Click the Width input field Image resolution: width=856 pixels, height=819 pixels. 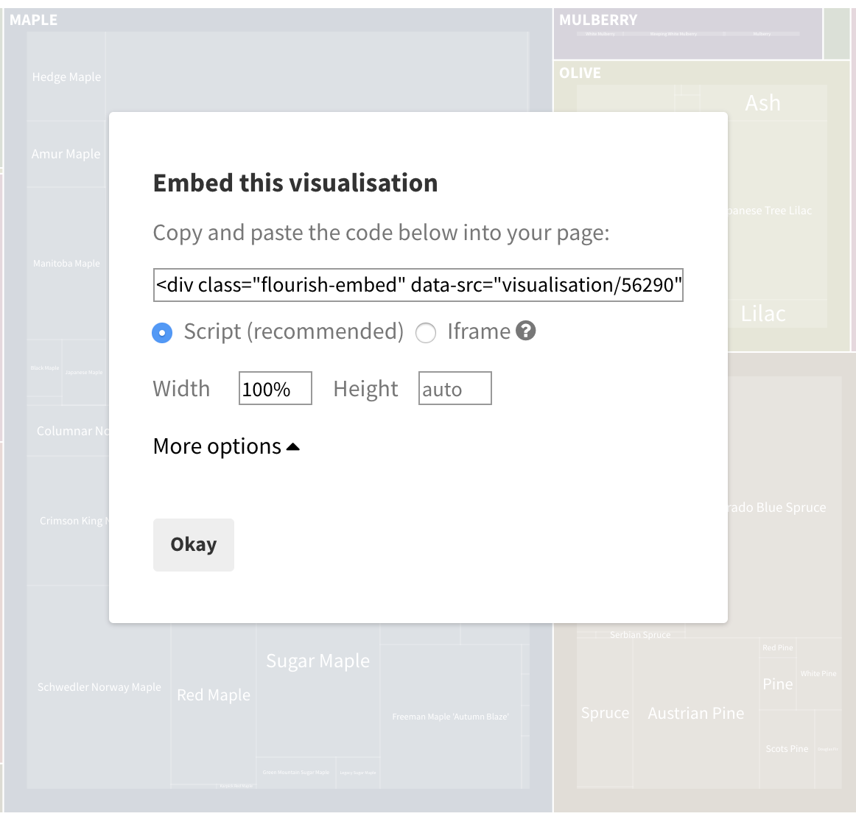point(275,389)
